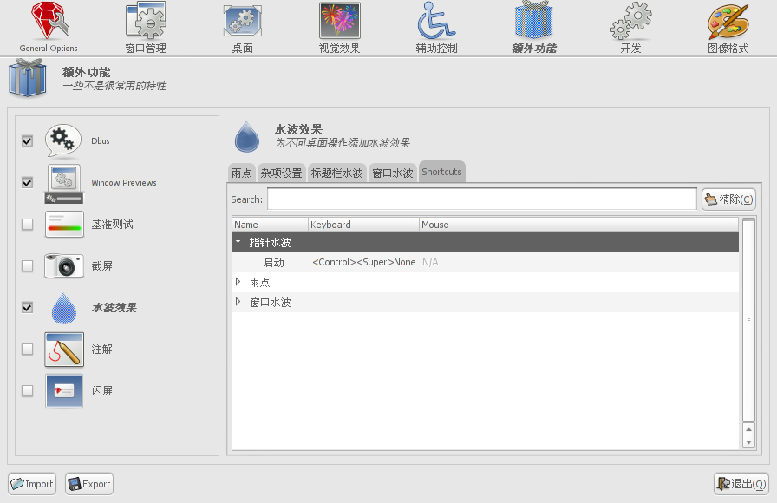This screenshot has width=777, height=503.
Task: Click the Window Previews label
Action: (124, 182)
